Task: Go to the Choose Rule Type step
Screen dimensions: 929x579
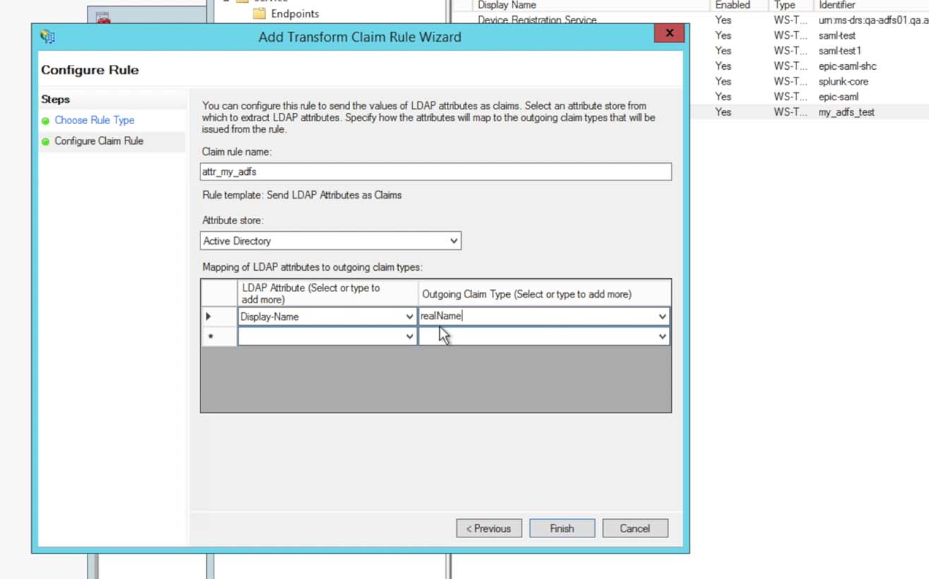Action: pos(95,121)
